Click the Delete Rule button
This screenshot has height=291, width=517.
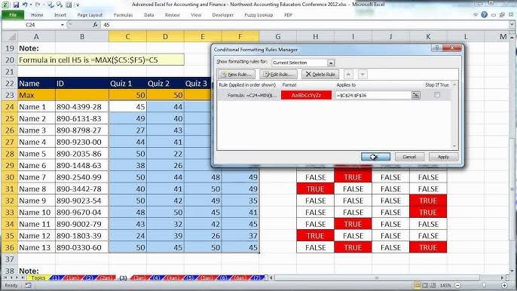[320, 74]
